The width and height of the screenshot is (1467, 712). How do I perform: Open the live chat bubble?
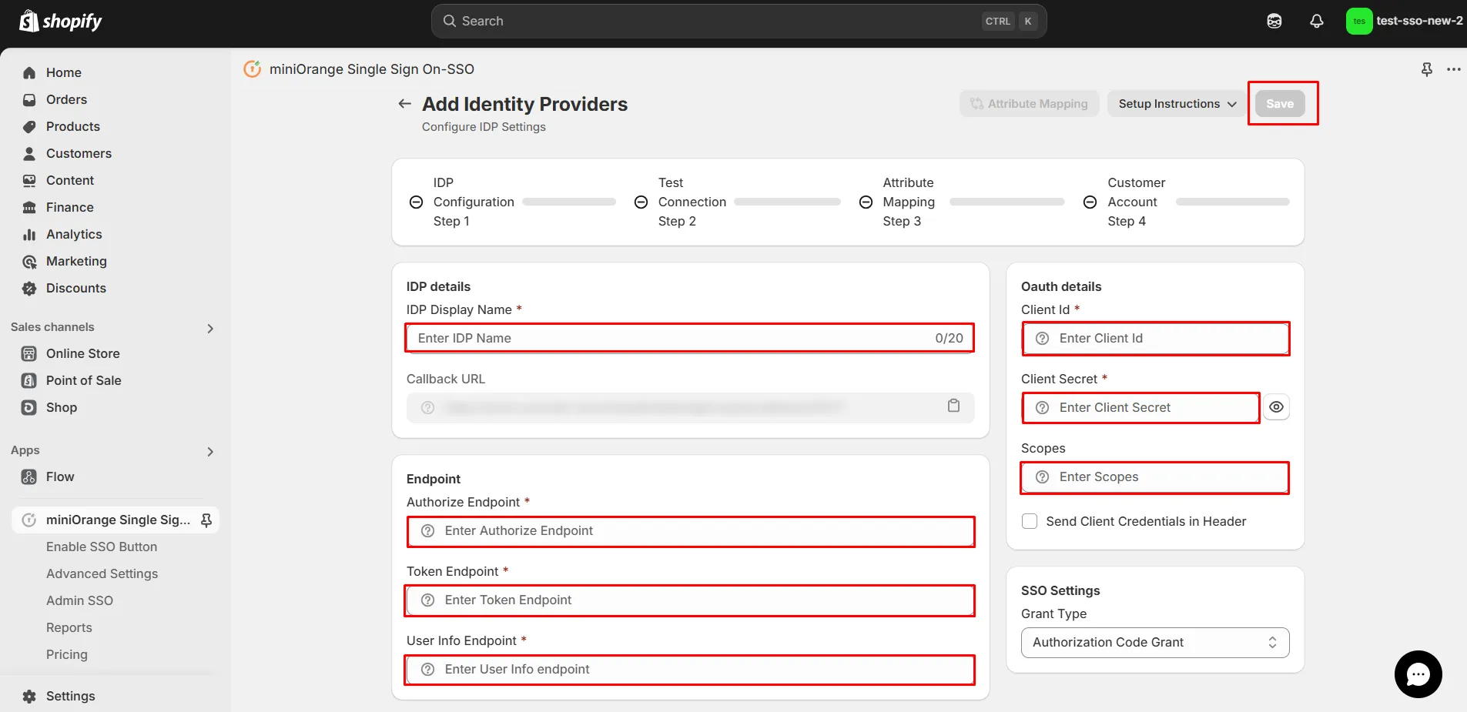1418,674
